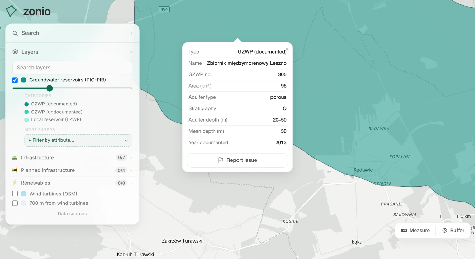Click the Infrastructure category icon
Screen dimensions: 475x259
pyautogui.click(x=15, y=158)
